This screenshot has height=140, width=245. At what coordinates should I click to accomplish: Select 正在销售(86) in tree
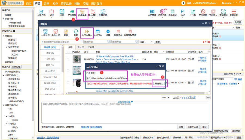[x=14, y=79]
